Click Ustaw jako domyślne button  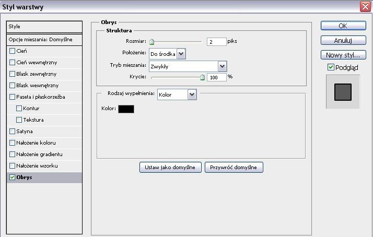point(170,168)
